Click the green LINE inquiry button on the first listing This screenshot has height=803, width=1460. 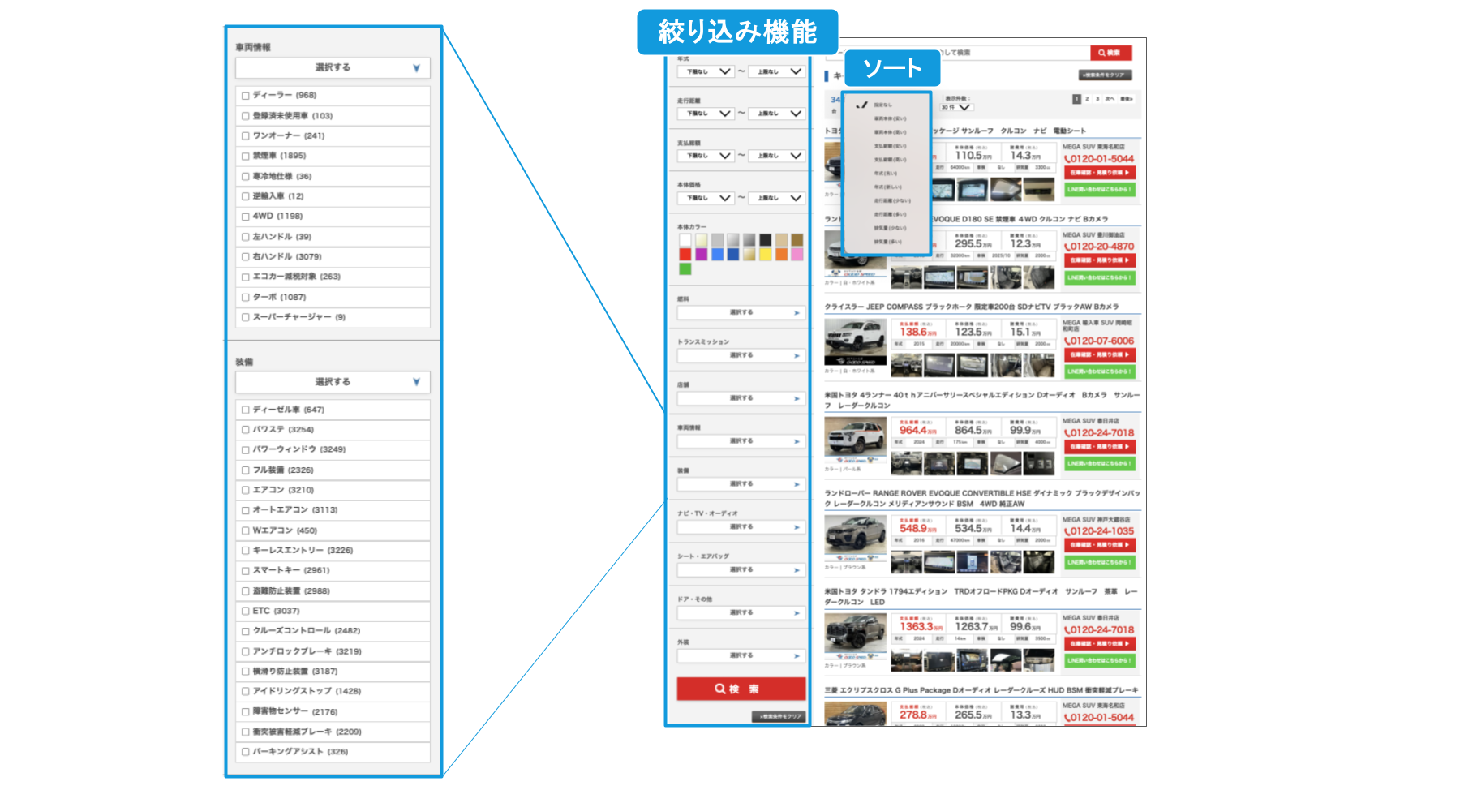(x=1099, y=190)
